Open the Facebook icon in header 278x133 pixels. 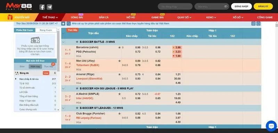point(42,7)
